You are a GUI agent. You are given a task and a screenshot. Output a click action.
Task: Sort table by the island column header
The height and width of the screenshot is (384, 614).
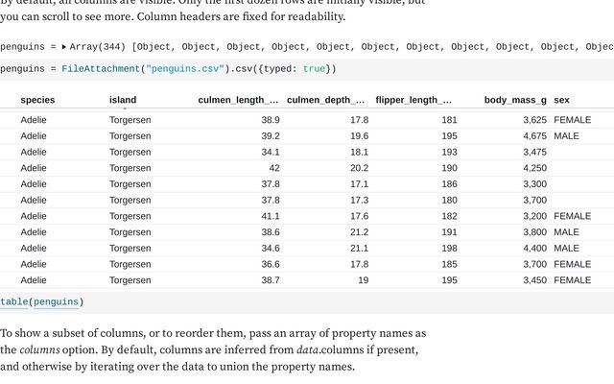coord(123,100)
